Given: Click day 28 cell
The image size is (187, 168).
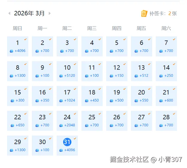Looking at the screenshot, I should (166, 121).
